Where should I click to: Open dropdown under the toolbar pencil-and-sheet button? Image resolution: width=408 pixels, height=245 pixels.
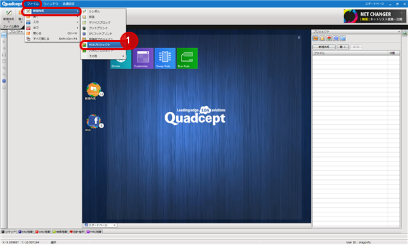click(x=9, y=22)
